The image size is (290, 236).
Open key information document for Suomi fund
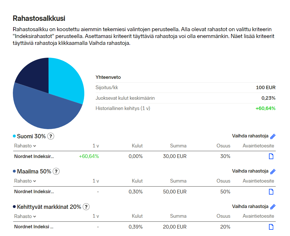[x=271, y=156]
